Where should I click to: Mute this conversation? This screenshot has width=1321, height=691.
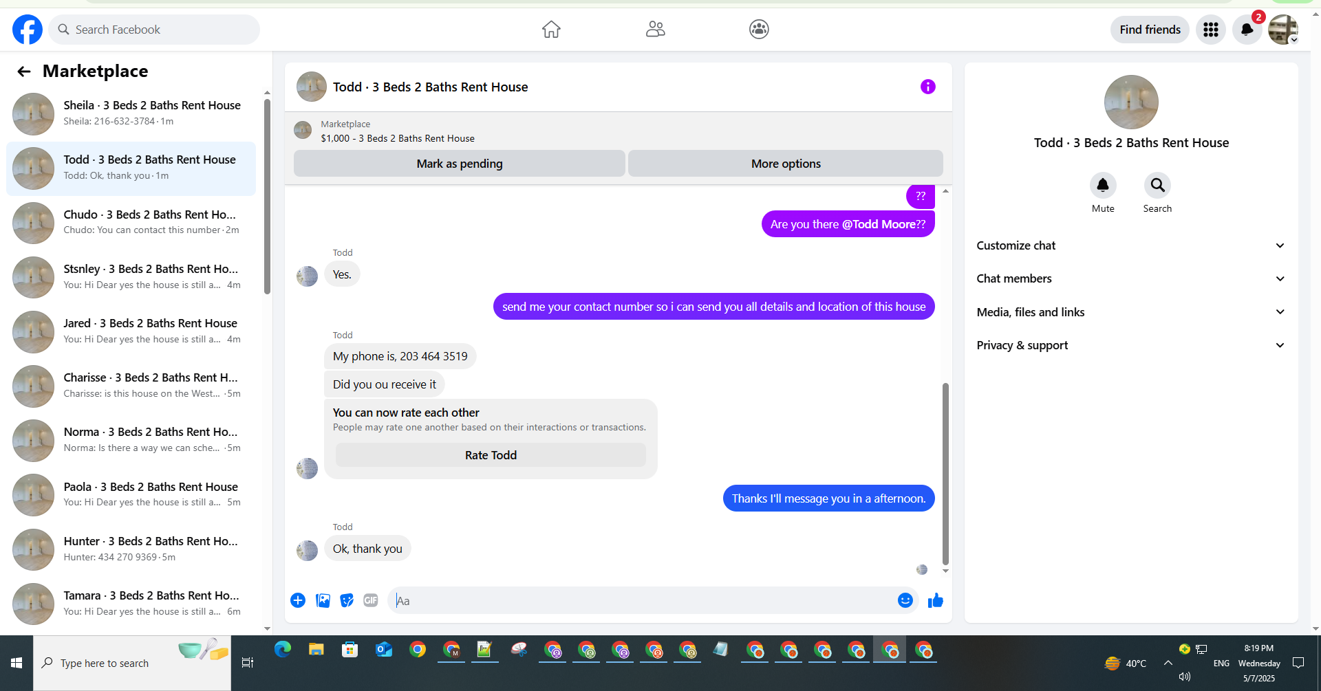1103,186
